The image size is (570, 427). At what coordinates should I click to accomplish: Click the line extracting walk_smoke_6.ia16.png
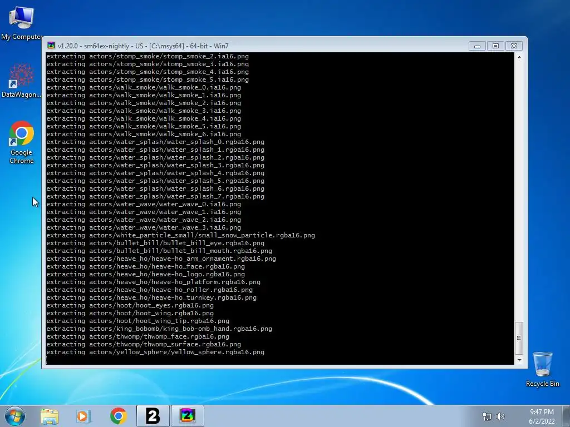(x=144, y=134)
